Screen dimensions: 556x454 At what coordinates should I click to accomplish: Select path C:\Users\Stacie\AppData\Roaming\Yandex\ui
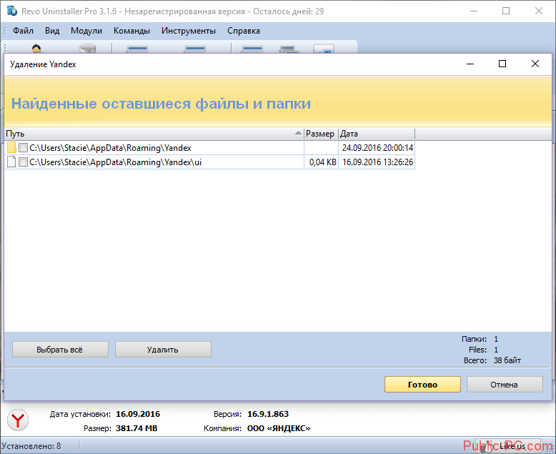point(116,162)
